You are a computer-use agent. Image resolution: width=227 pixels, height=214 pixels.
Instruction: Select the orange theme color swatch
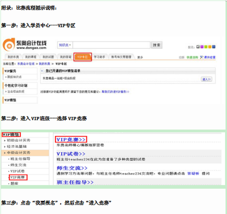[x=210, y=47]
